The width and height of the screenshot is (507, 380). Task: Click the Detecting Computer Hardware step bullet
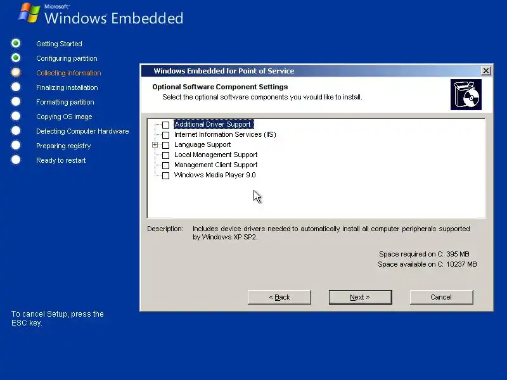tap(16, 130)
